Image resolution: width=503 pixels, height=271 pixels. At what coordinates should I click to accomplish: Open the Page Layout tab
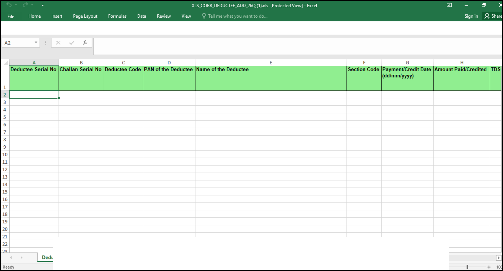pos(85,16)
